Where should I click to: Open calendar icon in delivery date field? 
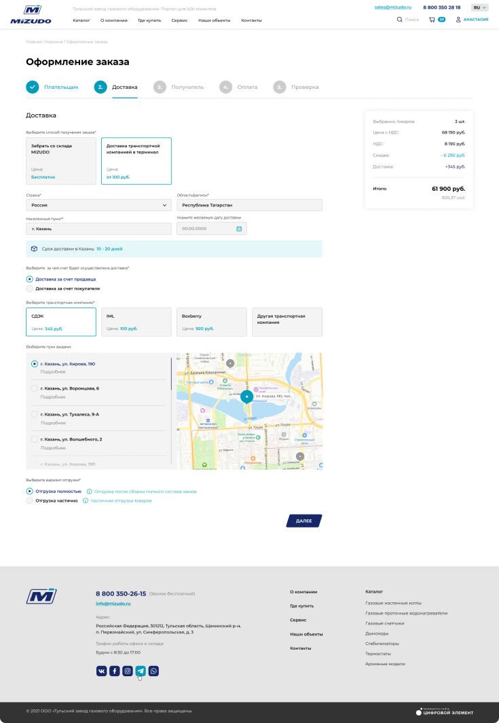click(x=239, y=229)
